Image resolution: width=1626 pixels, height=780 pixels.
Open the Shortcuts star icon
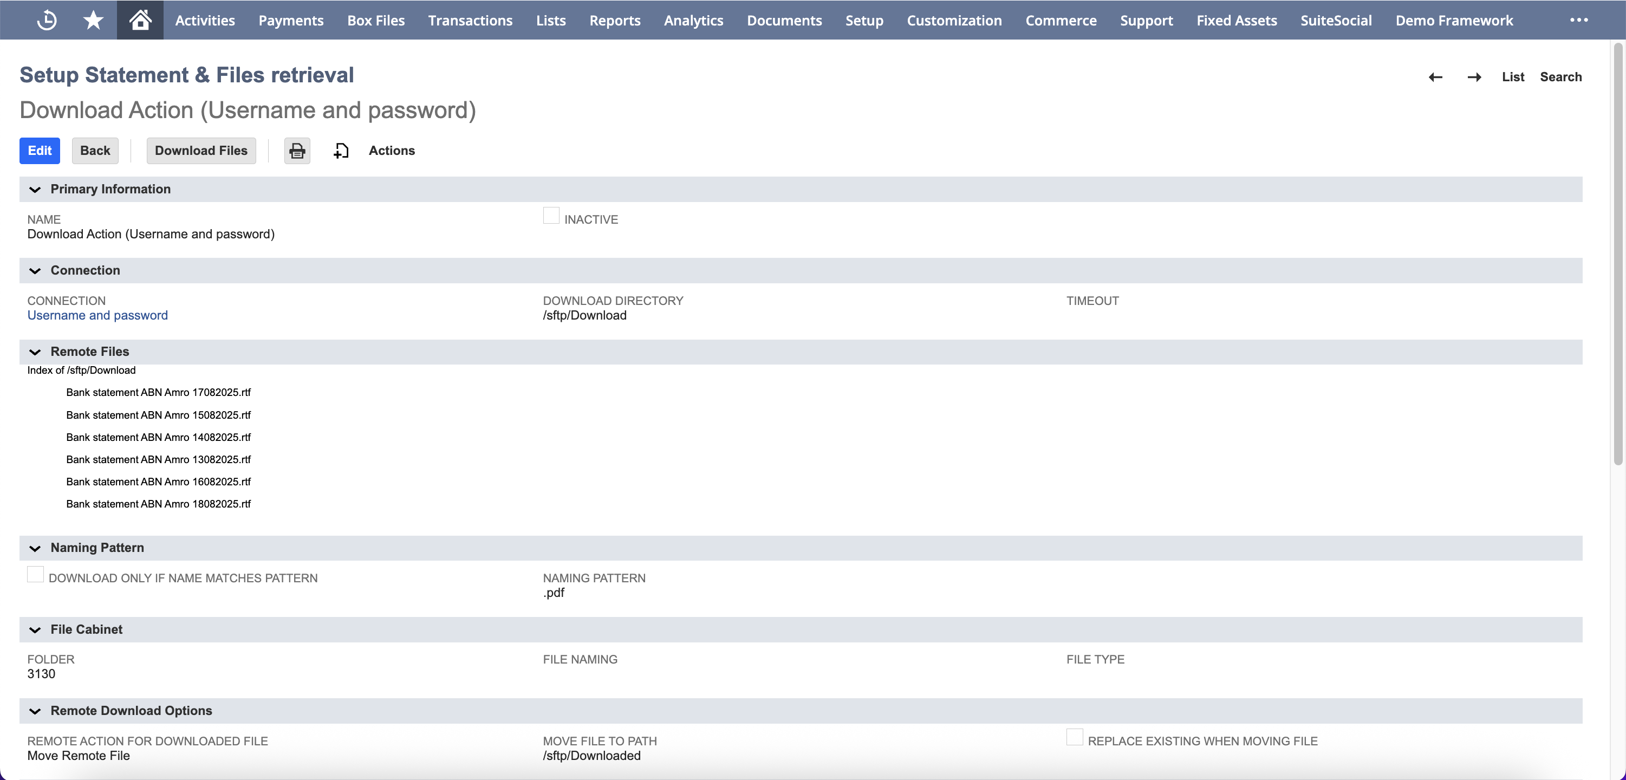click(93, 20)
